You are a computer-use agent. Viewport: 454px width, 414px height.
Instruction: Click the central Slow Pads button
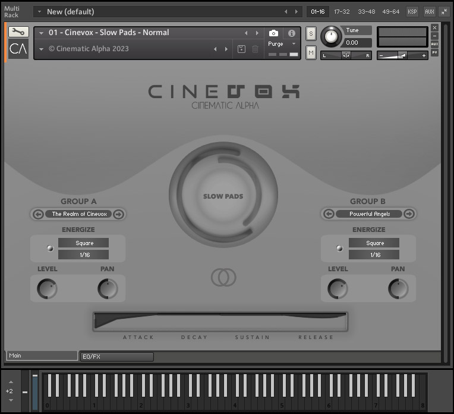[223, 196]
